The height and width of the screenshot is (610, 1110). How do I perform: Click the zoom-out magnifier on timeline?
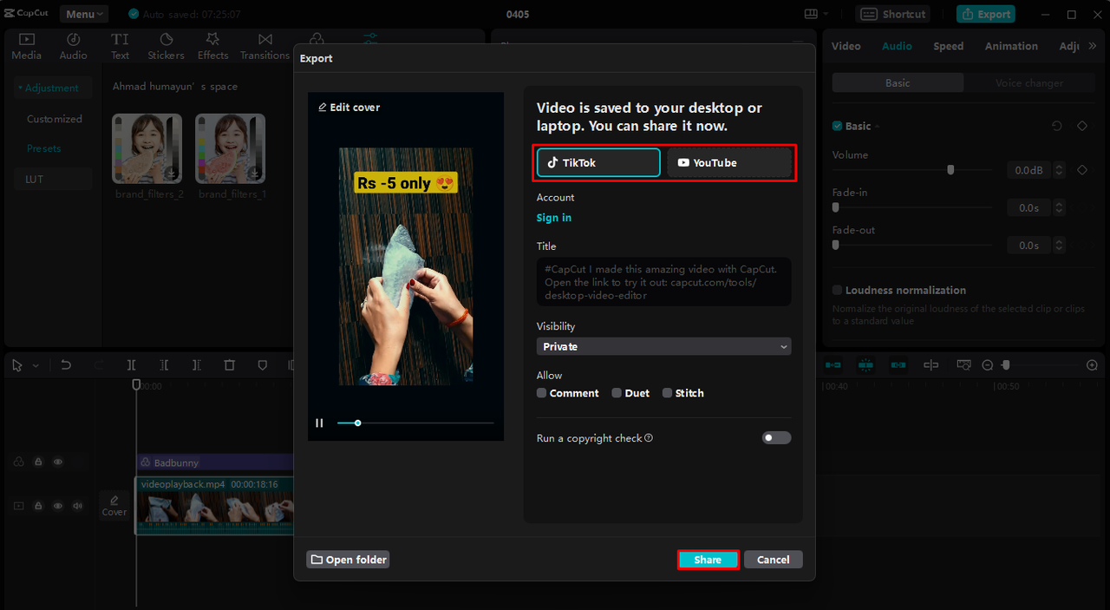(988, 365)
